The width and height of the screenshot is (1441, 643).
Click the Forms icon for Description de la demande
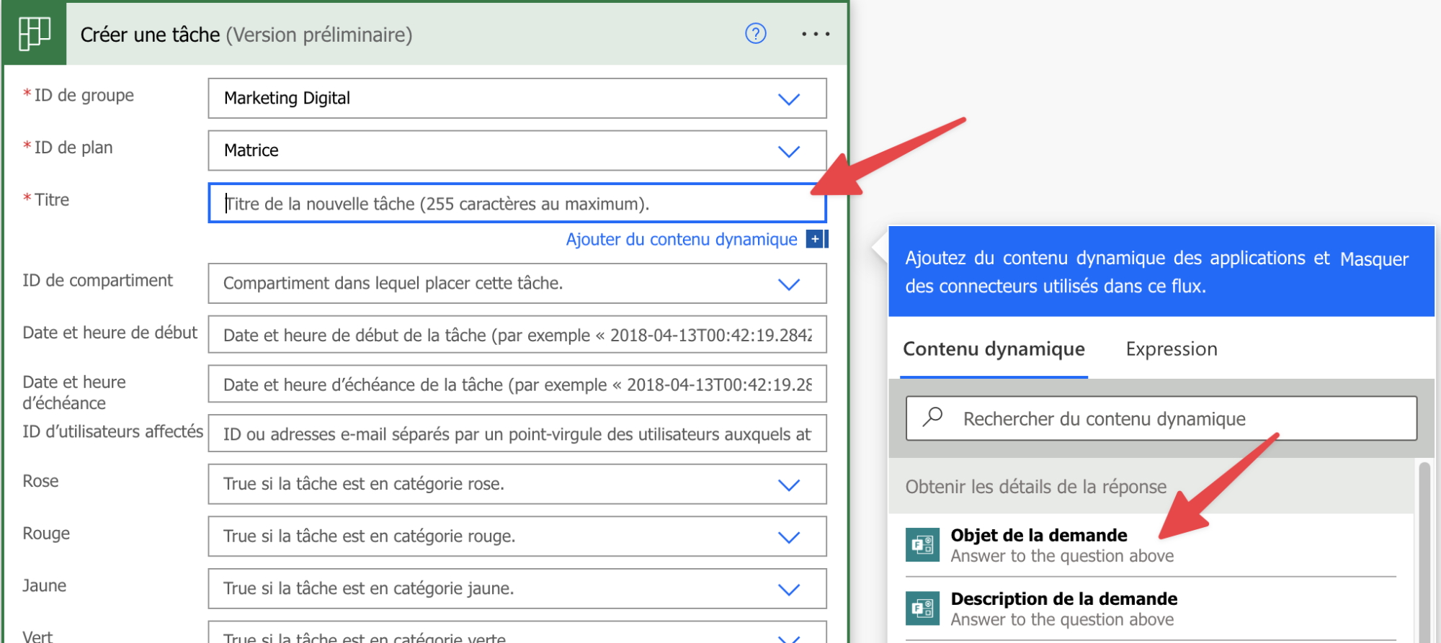[922, 608]
